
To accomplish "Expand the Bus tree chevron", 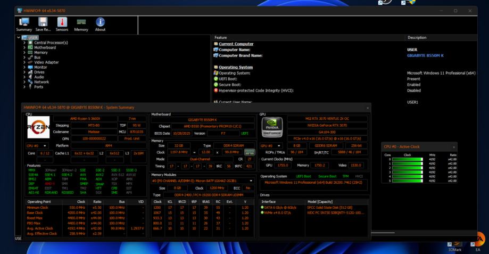I will (x=24, y=58).
